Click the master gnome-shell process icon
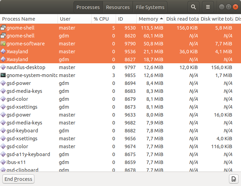The width and height of the screenshot is (241, 186). (3, 28)
